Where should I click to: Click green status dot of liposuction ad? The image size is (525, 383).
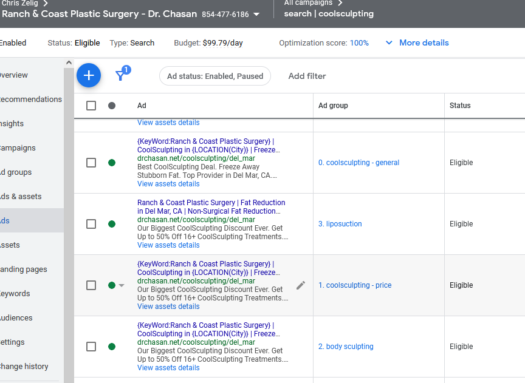pos(112,224)
